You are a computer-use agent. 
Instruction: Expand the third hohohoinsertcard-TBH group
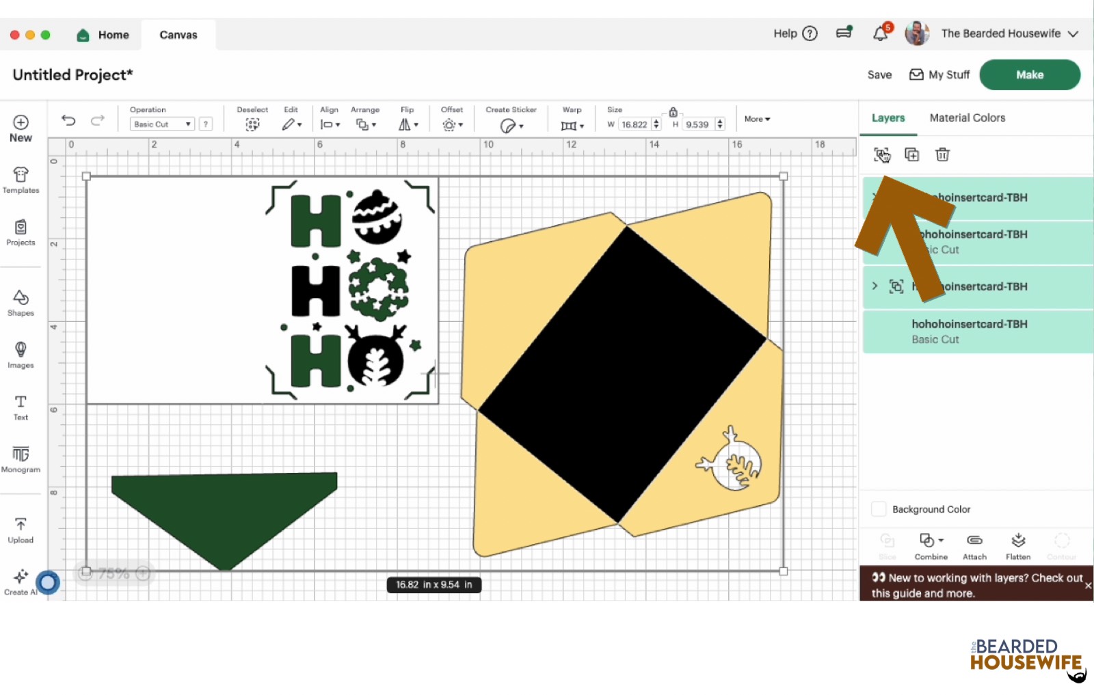(x=875, y=286)
